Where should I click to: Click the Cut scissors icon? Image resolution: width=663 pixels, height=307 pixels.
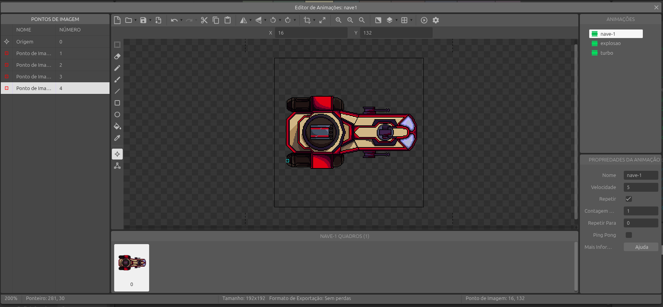pyautogui.click(x=204, y=20)
